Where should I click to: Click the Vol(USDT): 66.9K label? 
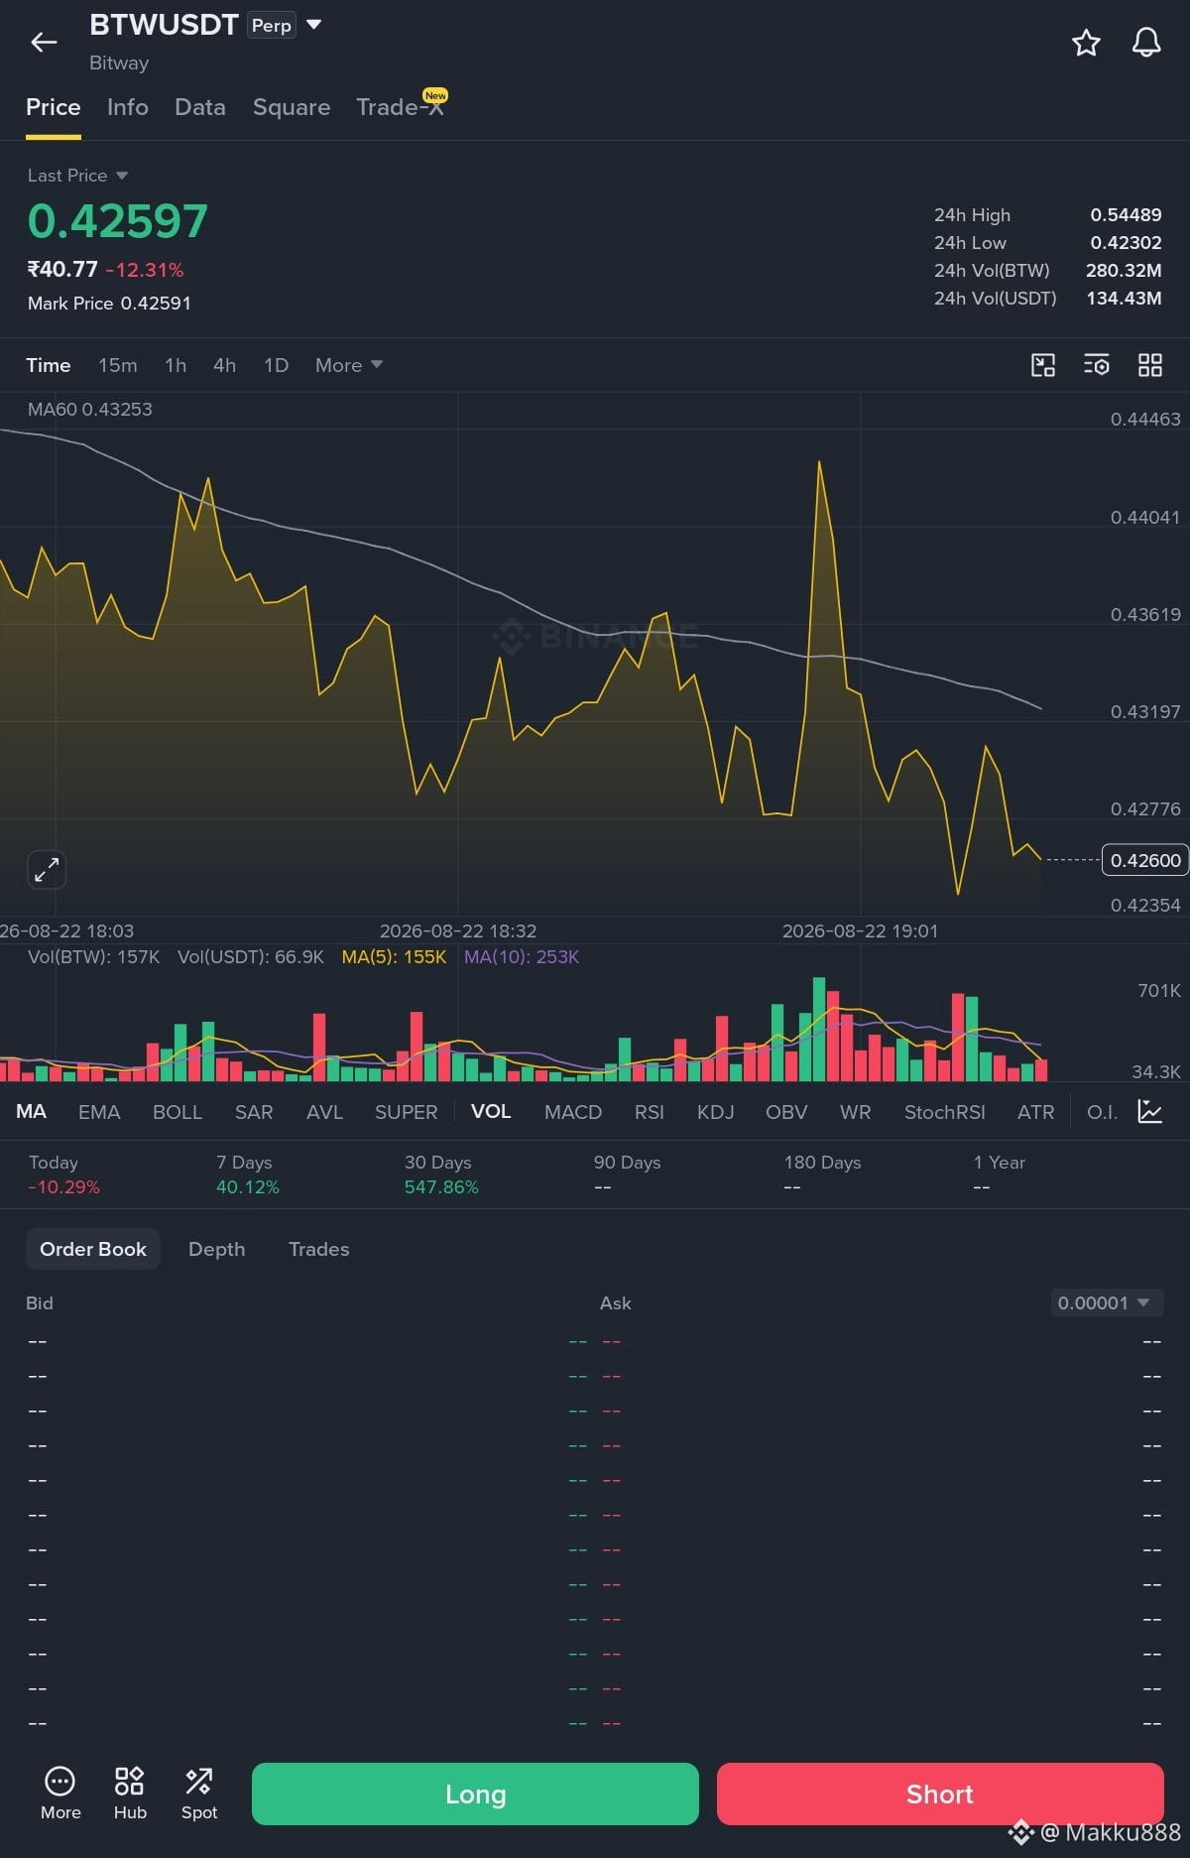tap(251, 957)
